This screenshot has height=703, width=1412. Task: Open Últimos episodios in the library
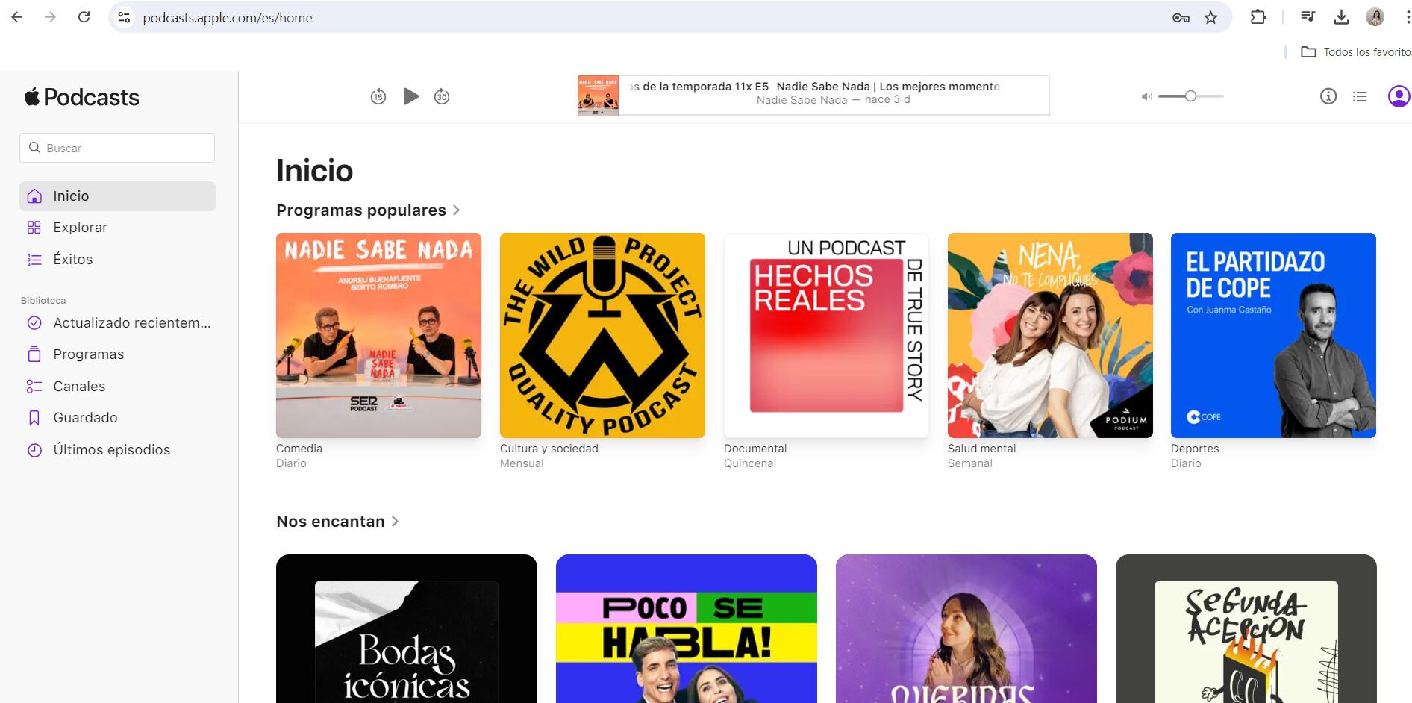point(111,450)
